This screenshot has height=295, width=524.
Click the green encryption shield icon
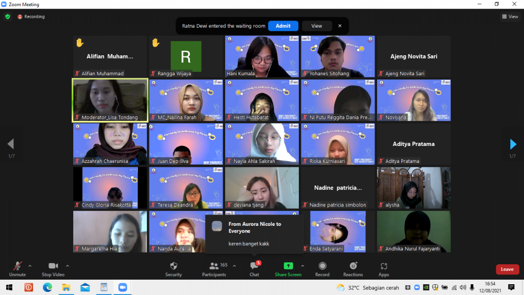(x=8, y=16)
